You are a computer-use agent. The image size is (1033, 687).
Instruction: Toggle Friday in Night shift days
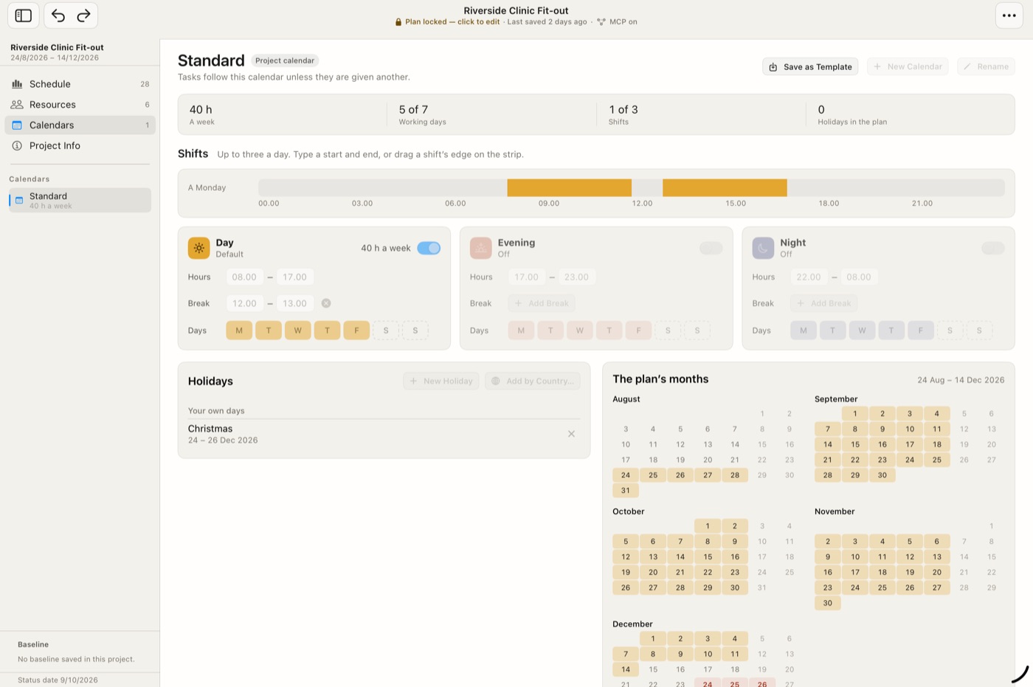[x=921, y=331]
